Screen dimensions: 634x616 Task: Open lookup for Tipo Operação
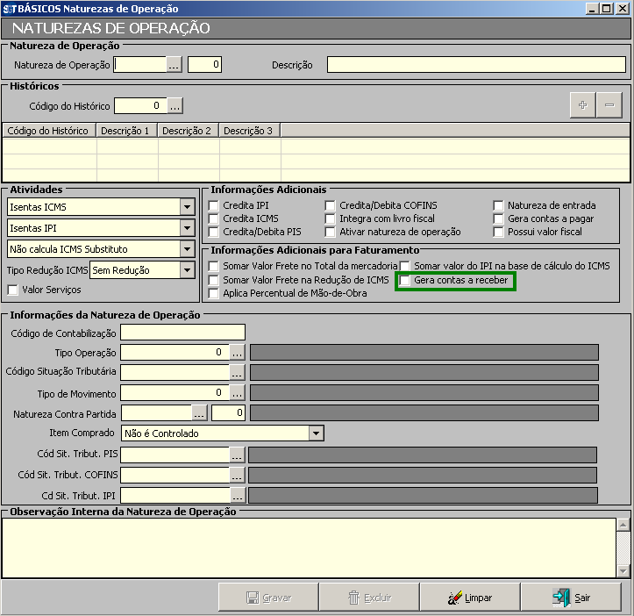coord(237,352)
